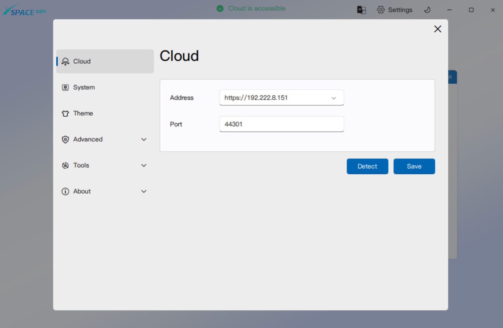The width and height of the screenshot is (503, 328).
Task: Click the Settings gear icon
Action: 381,10
